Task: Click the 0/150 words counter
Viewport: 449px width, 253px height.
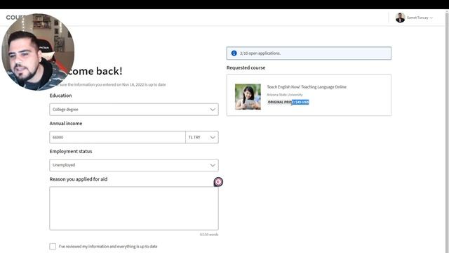Action: coord(209,235)
